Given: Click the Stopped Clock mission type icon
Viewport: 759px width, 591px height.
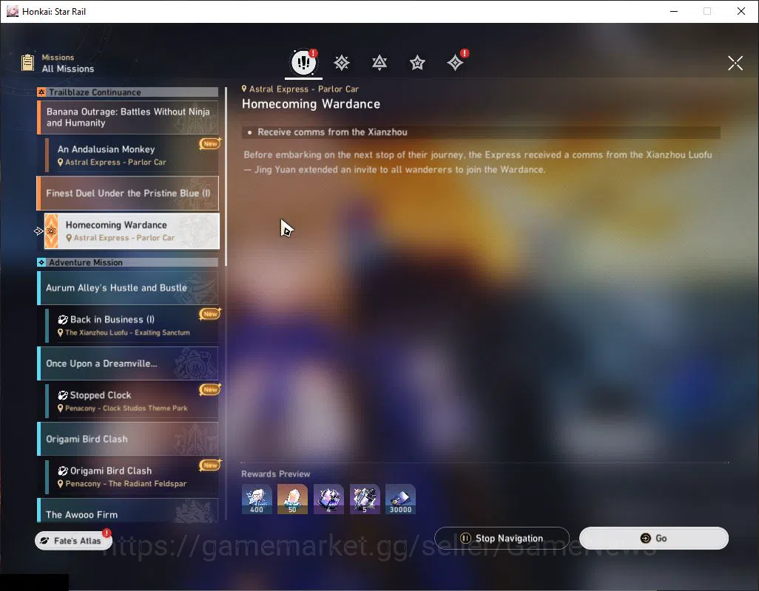Looking at the screenshot, I should pyautogui.click(x=62, y=395).
